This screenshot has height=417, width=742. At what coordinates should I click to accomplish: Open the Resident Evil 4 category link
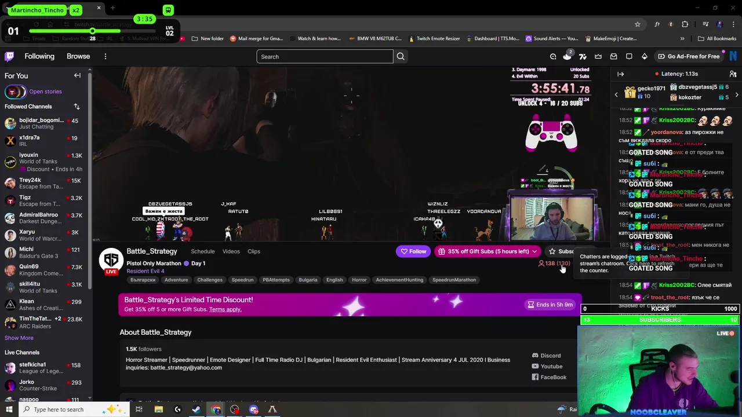145,271
